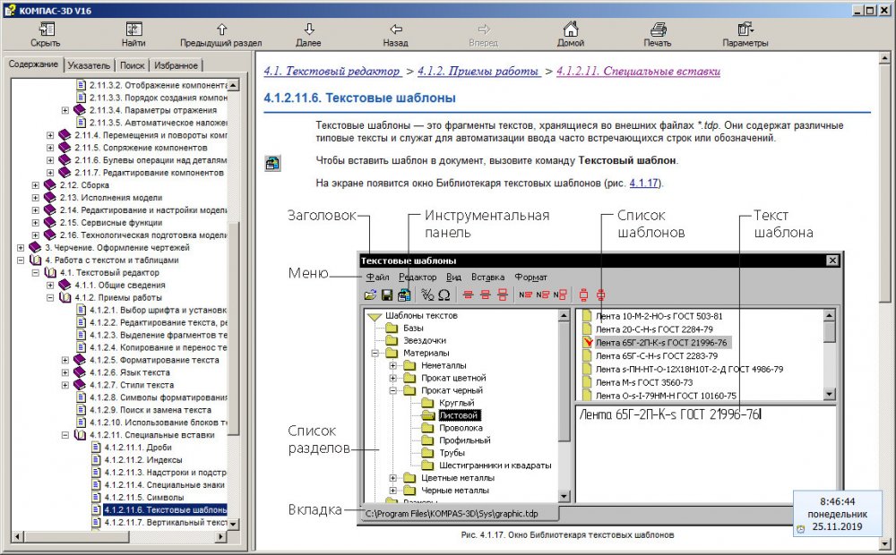Switch to the Содержание tab
896x555 pixels.
pos(33,64)
